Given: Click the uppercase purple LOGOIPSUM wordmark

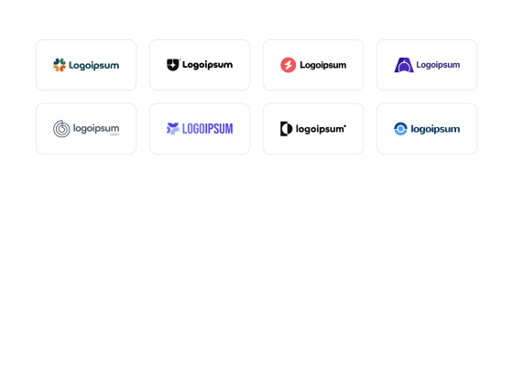Looking at the screenshot, I should 207,128.
